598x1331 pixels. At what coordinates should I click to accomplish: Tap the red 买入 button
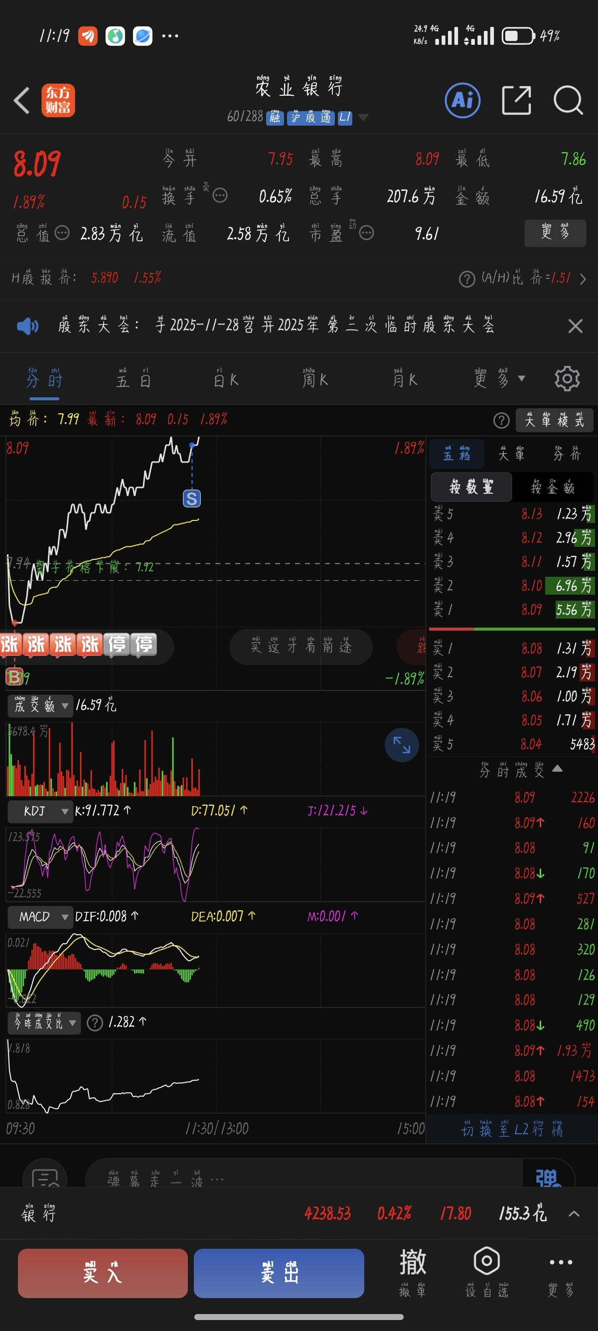pyautogui.click(x=103, y=1273)
